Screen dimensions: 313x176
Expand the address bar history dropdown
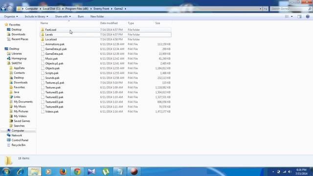[260, 9]
